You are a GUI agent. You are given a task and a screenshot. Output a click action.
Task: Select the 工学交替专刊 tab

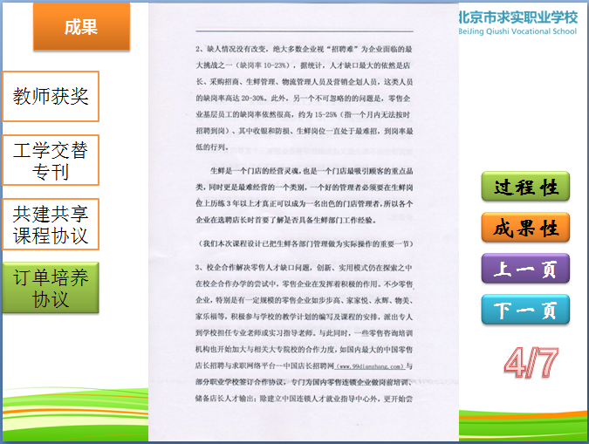point(51,161)
